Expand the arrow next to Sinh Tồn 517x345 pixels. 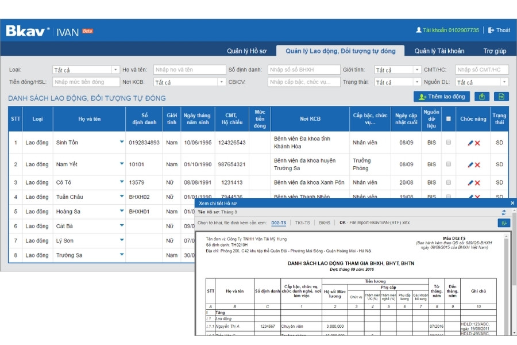[x=122, y=141]
